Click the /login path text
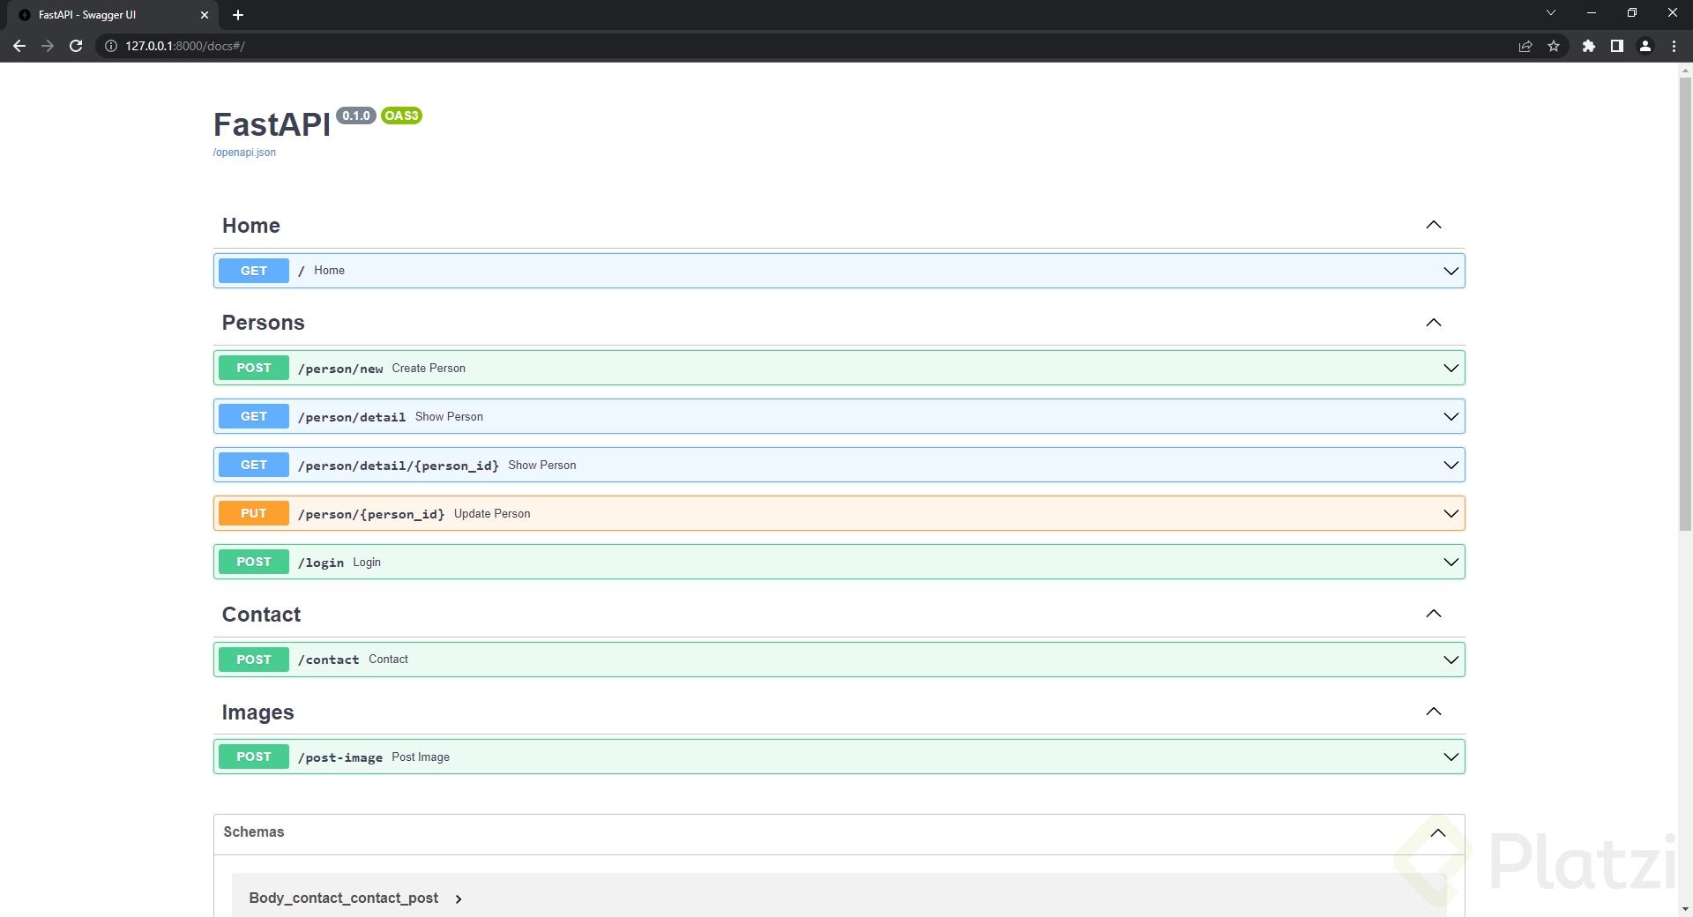Viewport: 1693px width, 917px height. pyautogui.click(x=321, y=563)
